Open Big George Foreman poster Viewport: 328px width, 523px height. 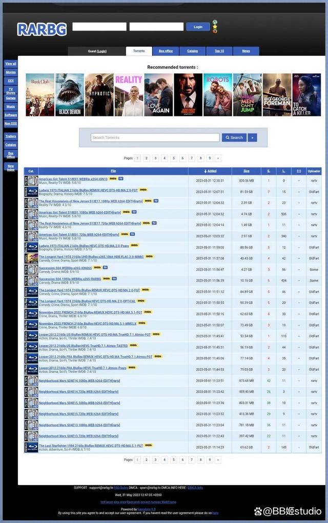coord(277,95)
